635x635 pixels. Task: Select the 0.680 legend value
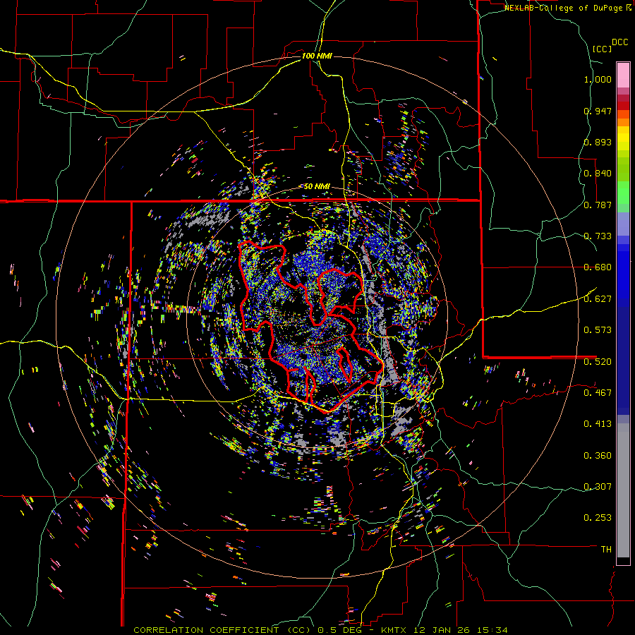(x=598, y=267)
